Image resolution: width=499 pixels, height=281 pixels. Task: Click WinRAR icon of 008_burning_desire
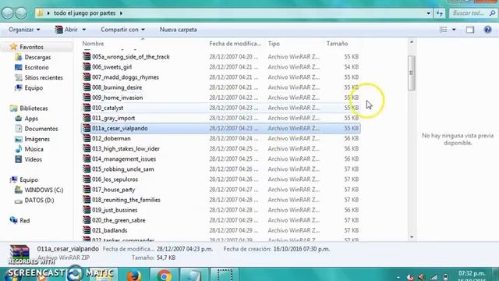(x=87, y=87)
